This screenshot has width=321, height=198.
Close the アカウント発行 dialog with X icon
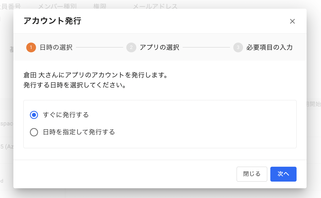pos(292,21)
